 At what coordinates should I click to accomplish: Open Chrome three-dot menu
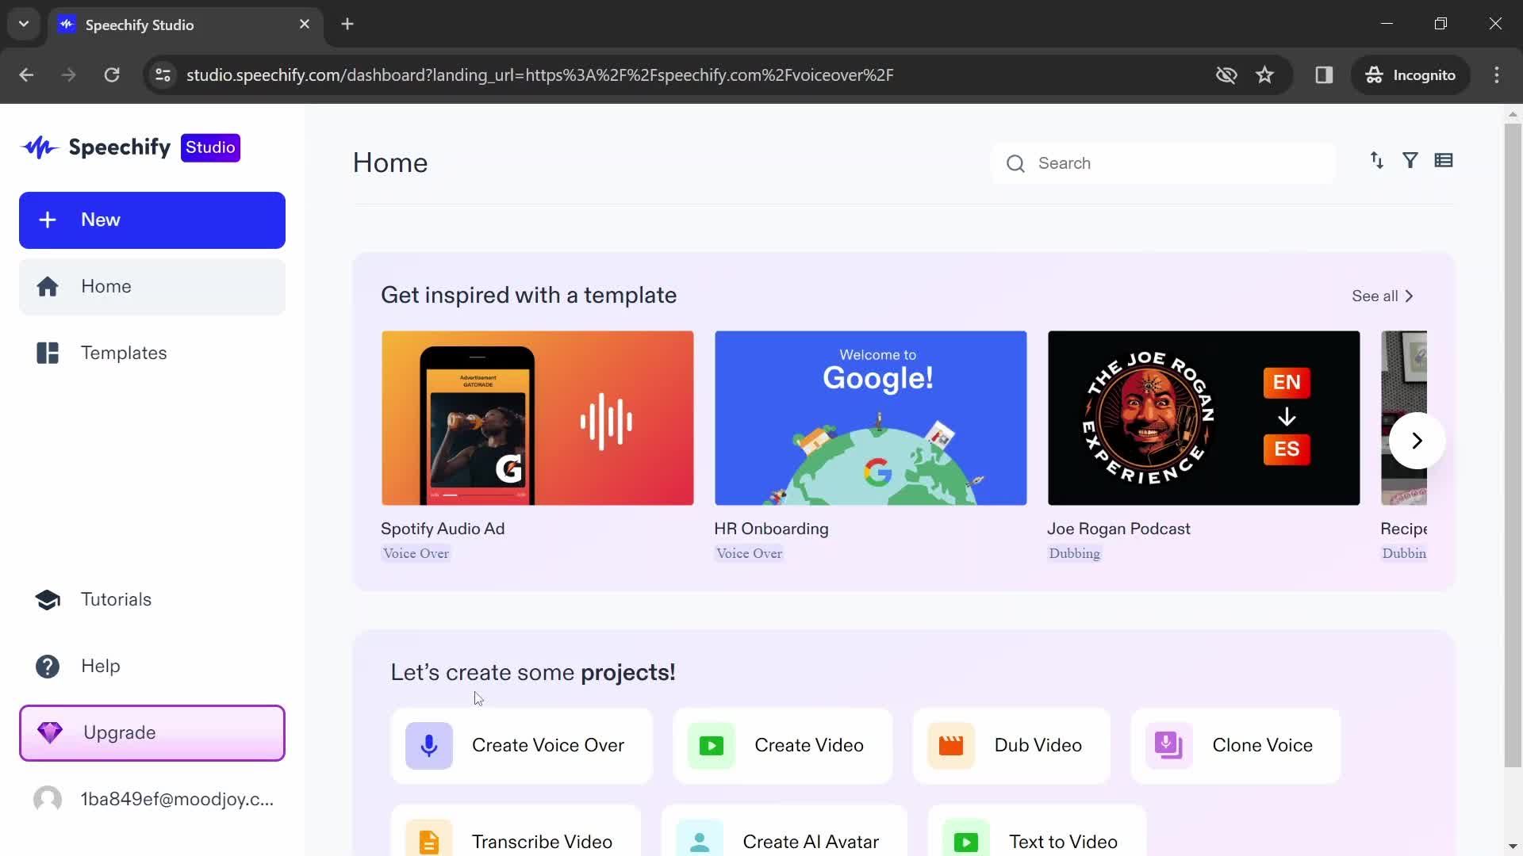coord(1497,75)
